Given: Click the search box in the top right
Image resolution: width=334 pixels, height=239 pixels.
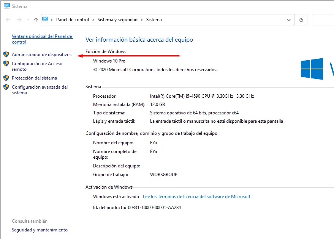Looking at the screenshot, I should [323, 20].
